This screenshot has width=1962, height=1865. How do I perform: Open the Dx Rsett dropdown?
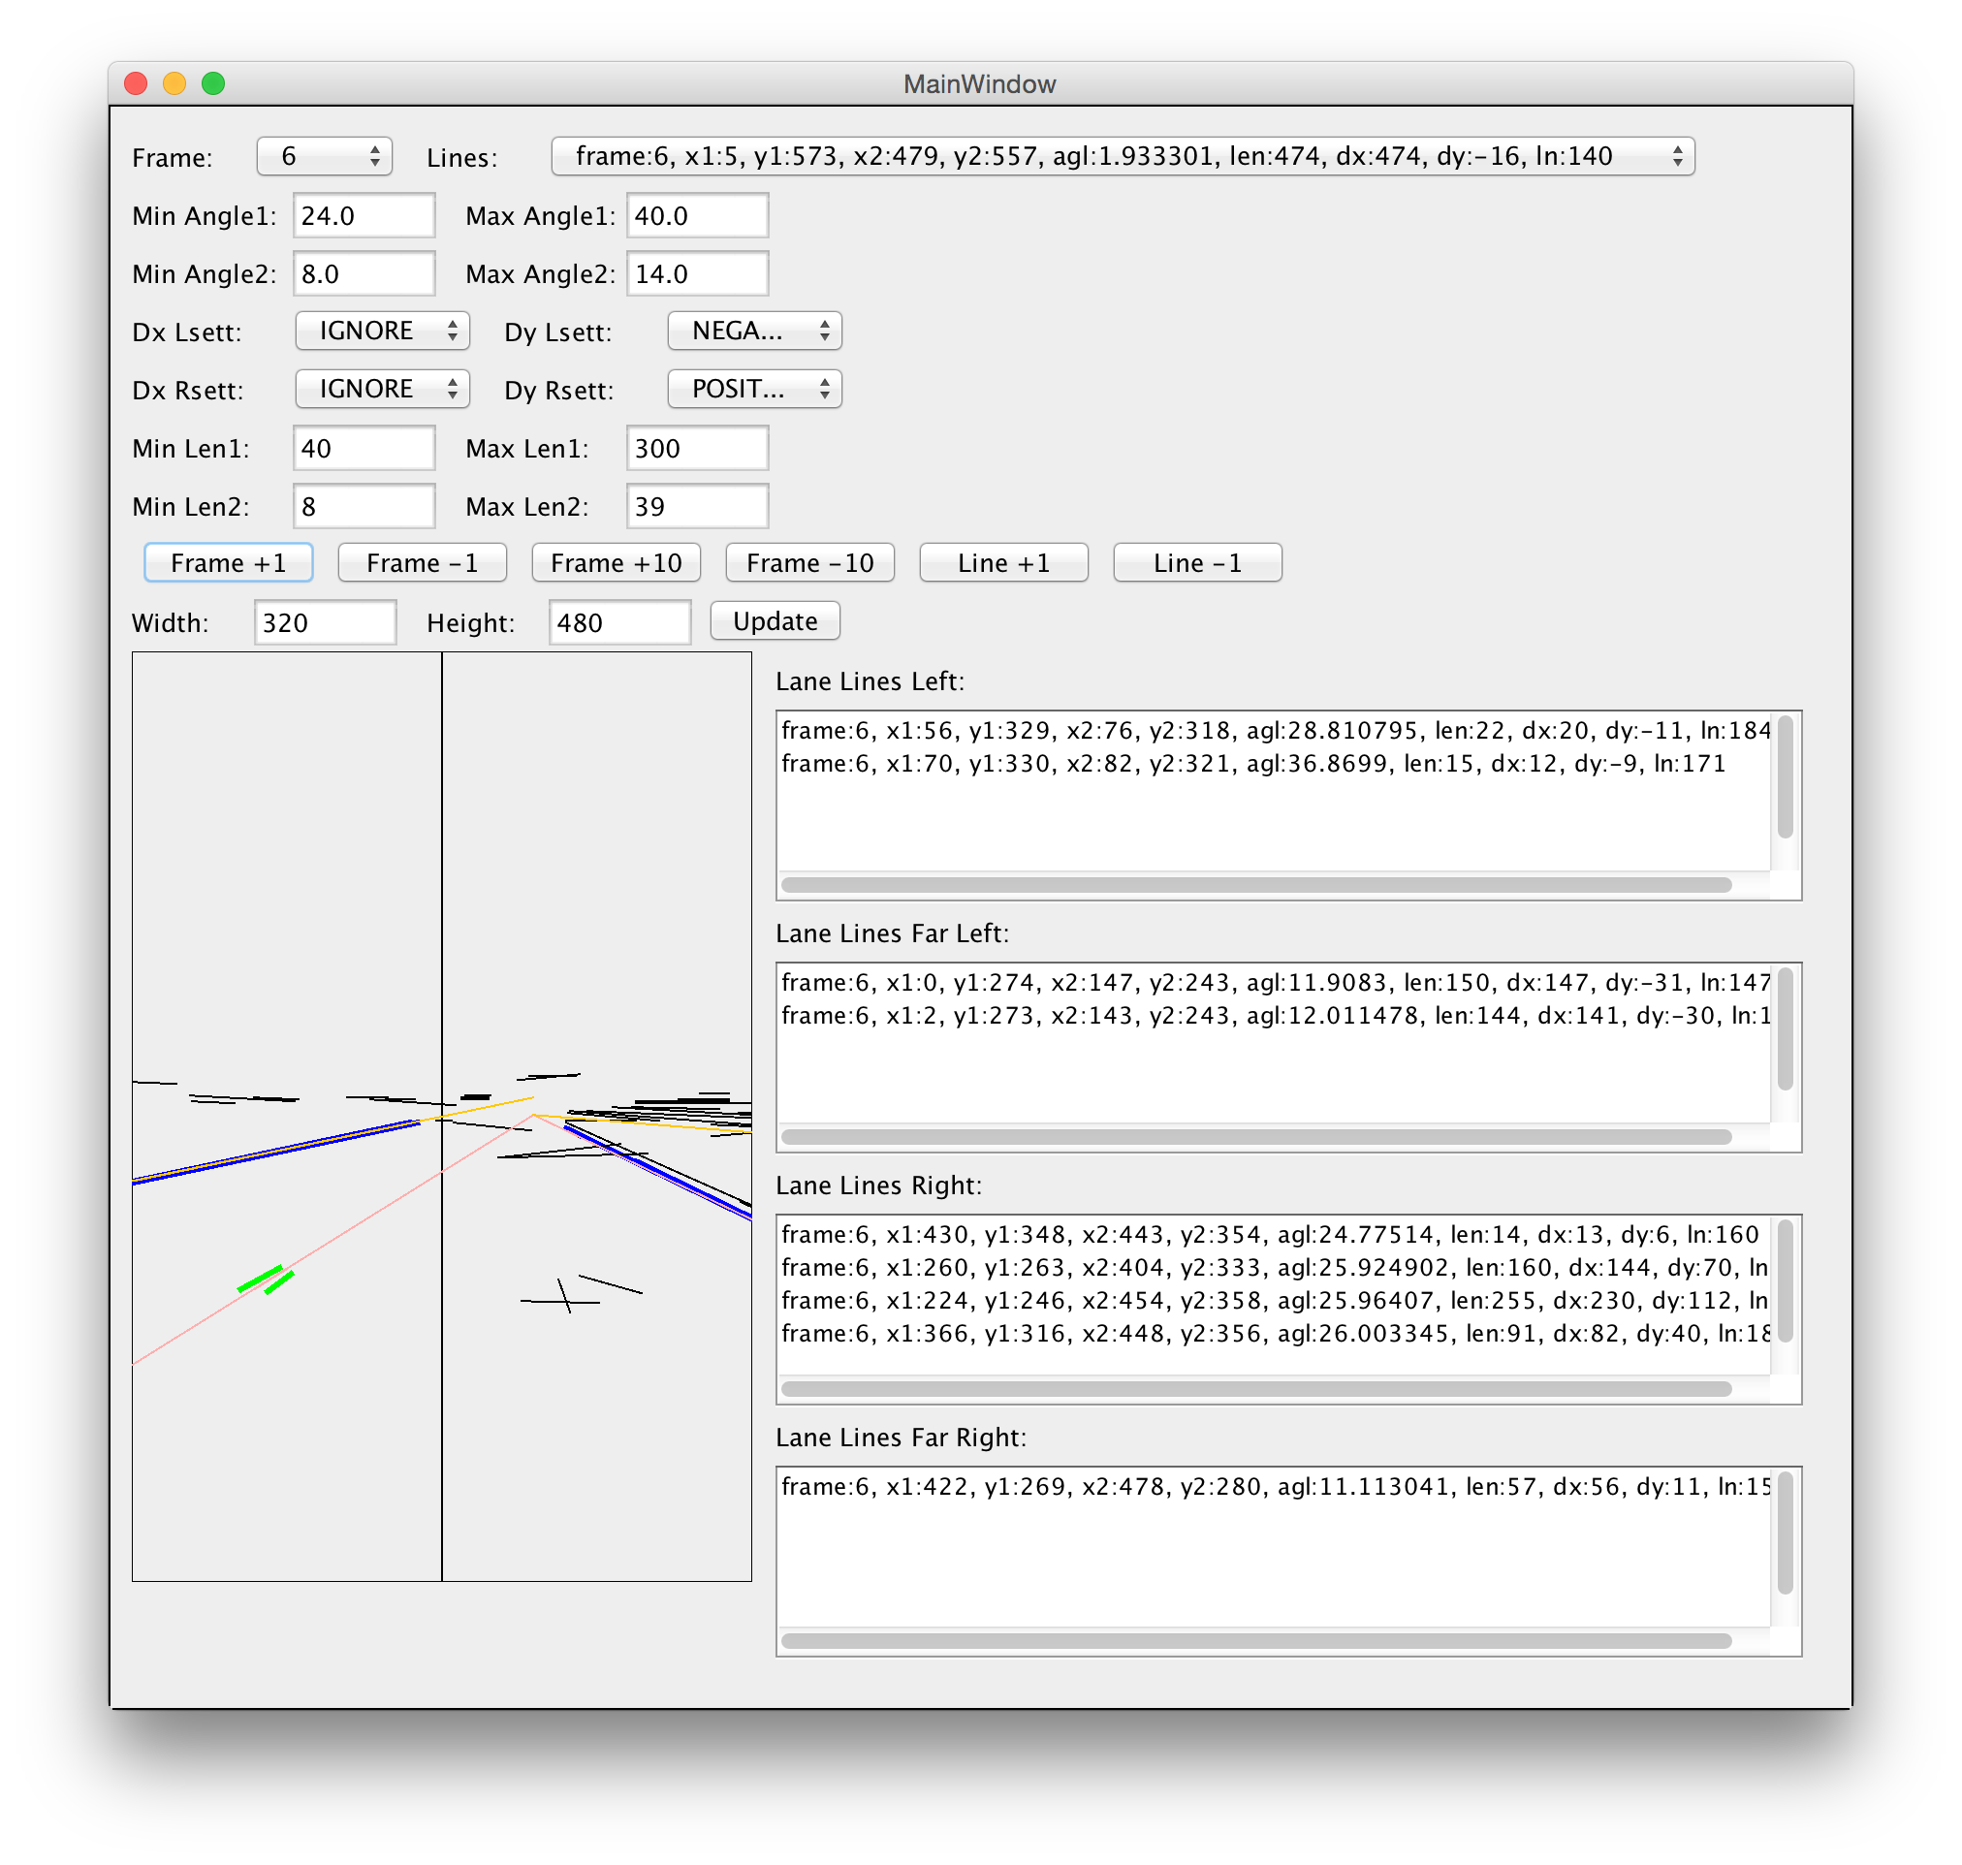tap(382, 389)
